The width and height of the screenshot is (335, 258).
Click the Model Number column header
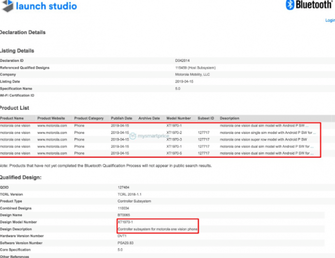(178, 118)
